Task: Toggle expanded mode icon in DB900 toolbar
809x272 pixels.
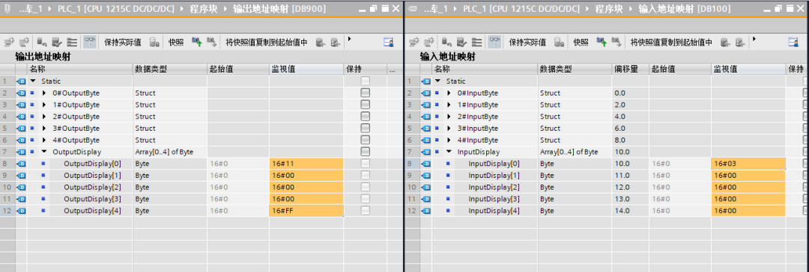Action: (x=72, y=43)
